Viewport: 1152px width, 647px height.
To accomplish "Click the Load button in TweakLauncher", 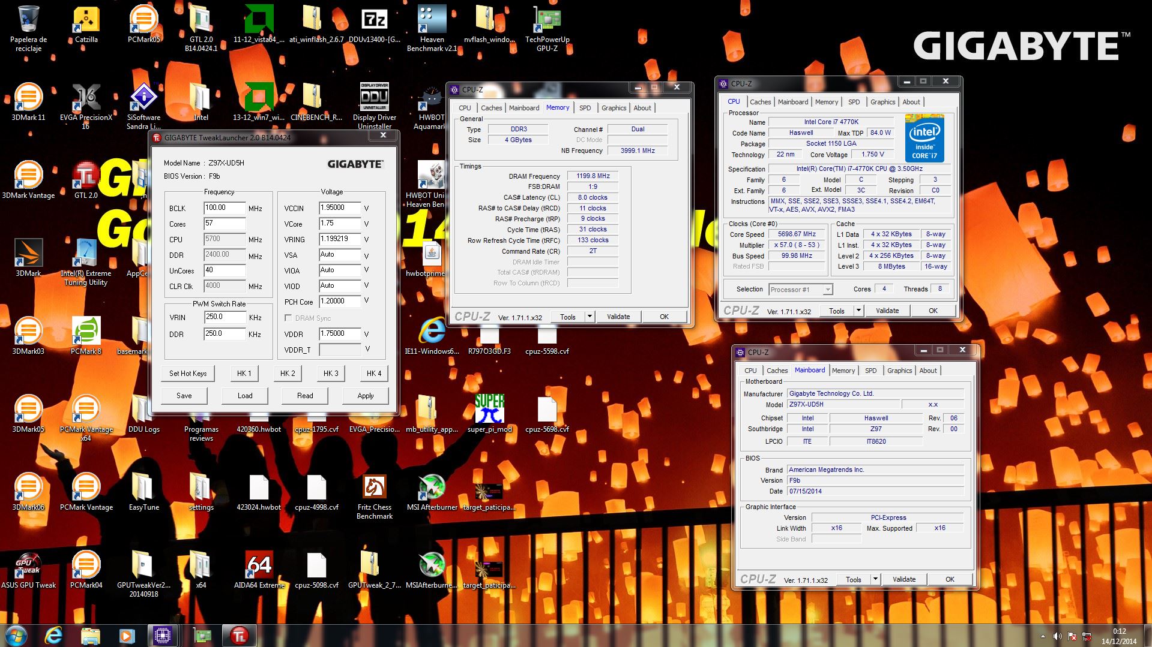I will (245, 396).
